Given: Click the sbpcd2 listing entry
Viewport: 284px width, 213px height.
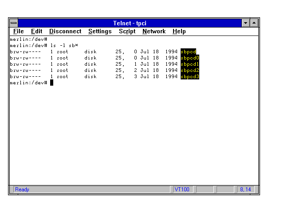Looking at the screenshot, I should (190, 70).
